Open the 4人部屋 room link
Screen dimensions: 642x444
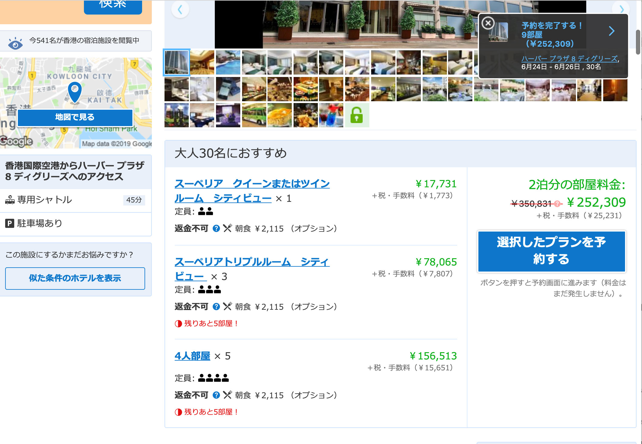click(192, 356)
